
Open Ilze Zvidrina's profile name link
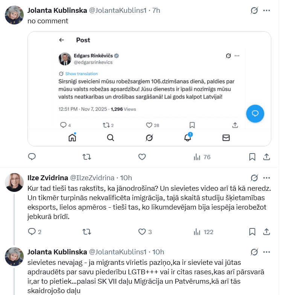[48, 178]
